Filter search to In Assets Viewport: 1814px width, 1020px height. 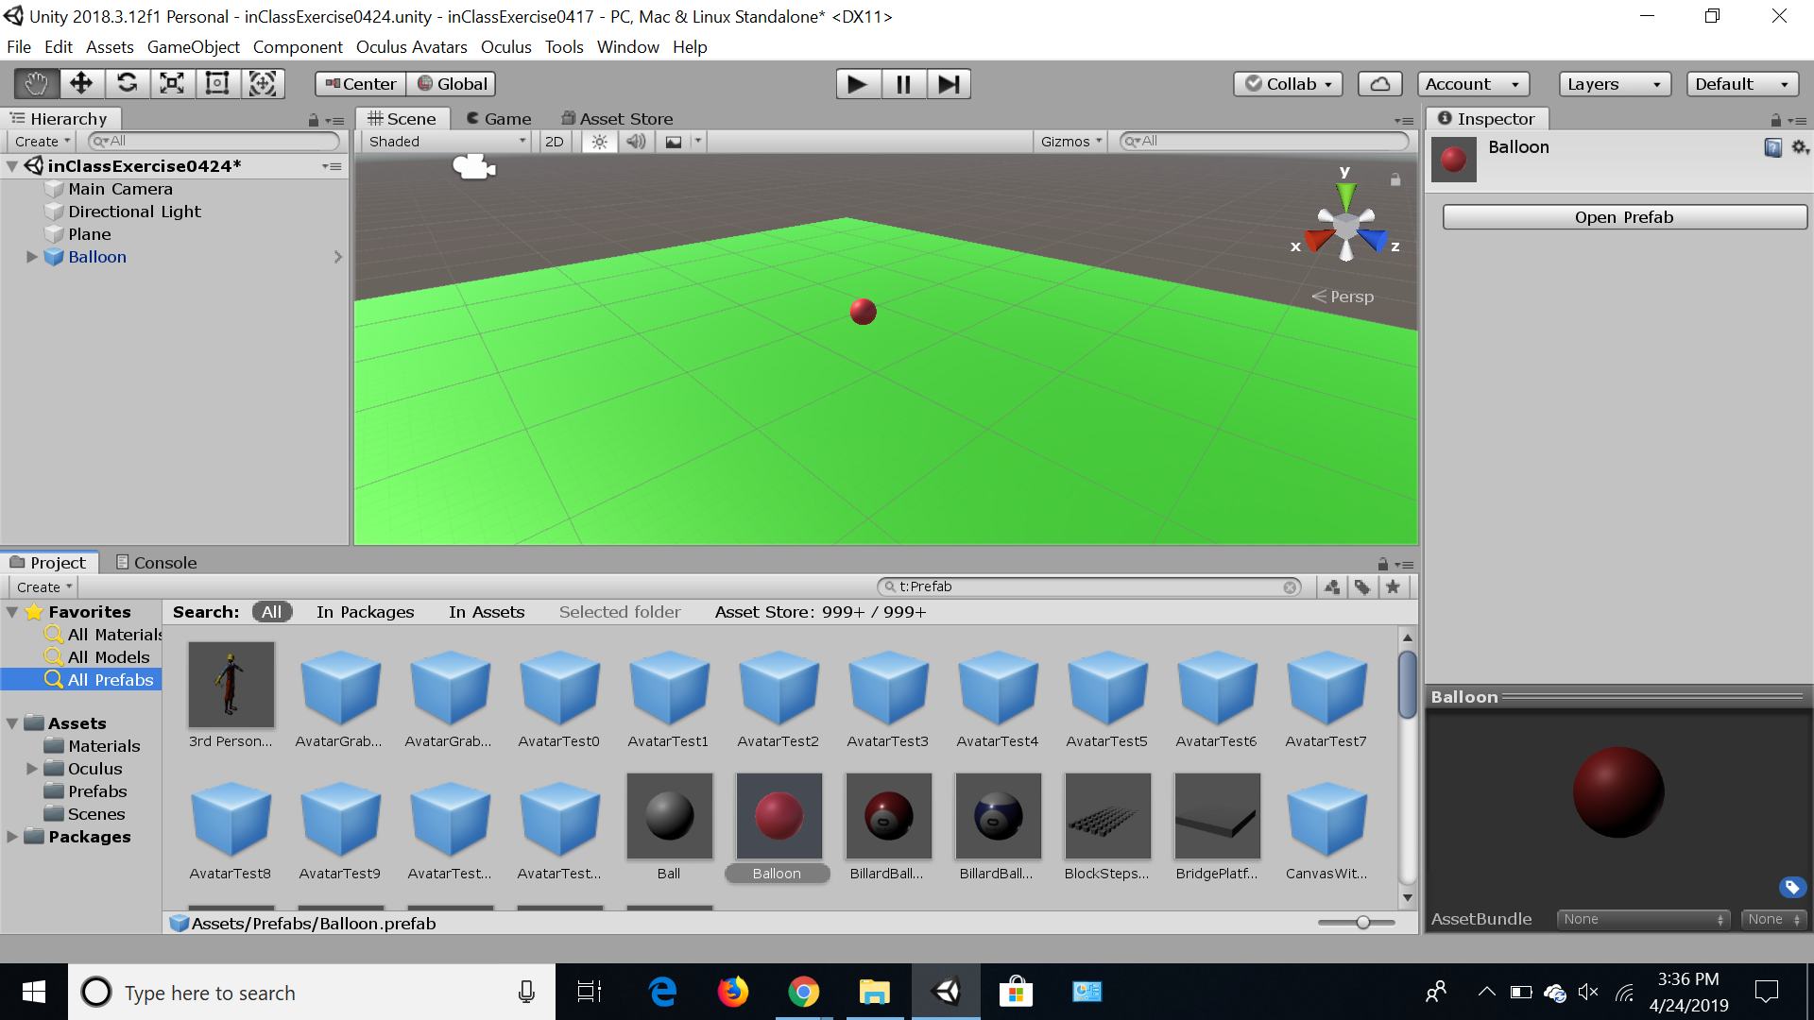click(x=487, y=612)
